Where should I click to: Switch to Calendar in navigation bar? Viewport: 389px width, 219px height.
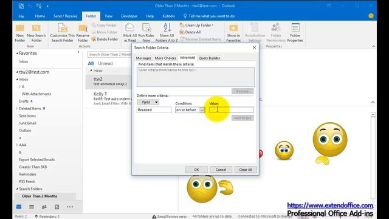coord(32,207)
